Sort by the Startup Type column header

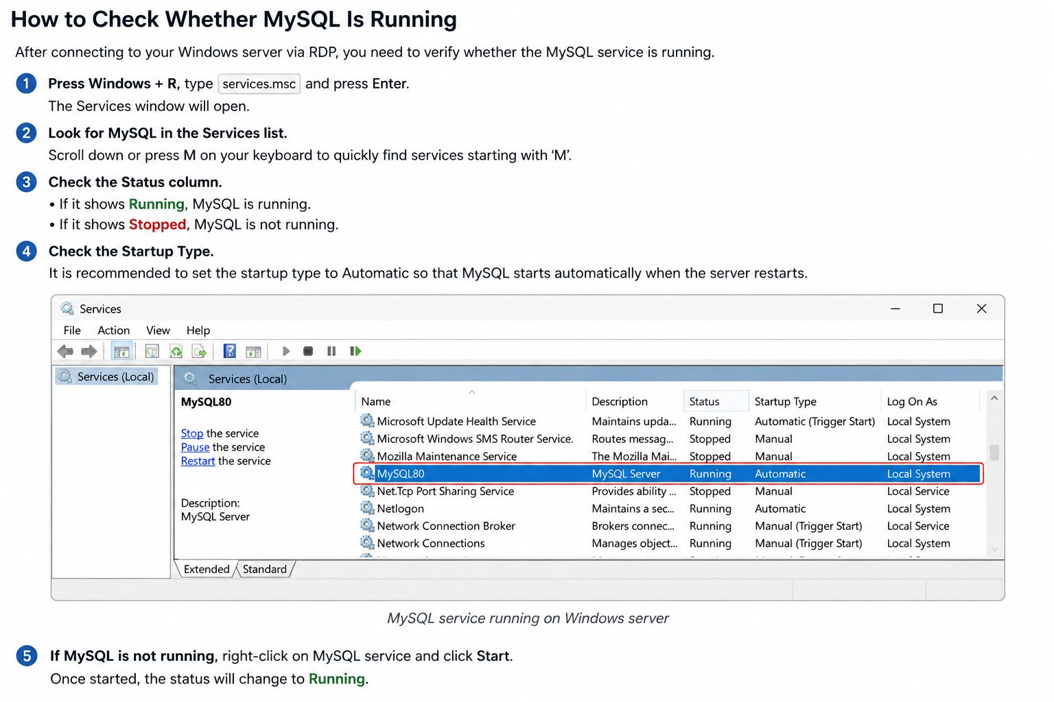[x=815, y=402]
